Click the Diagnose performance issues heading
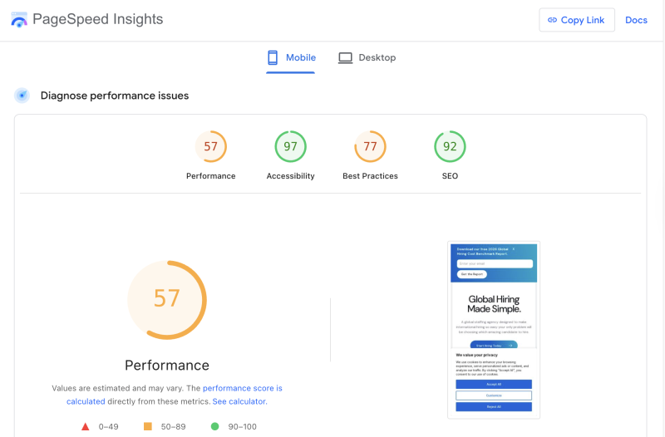Image resolution: width=665 pixels, height=437 pixels. coord(115,96)
